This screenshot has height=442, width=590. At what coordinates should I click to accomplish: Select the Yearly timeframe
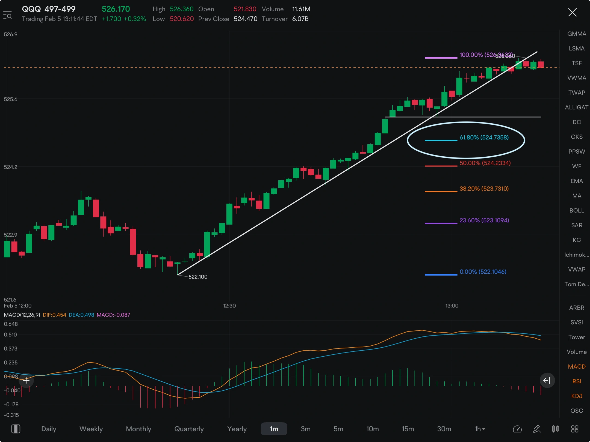[237, 429]
